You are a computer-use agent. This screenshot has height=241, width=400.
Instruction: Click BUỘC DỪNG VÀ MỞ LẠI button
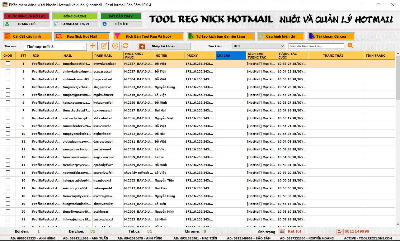coord(26,16)
